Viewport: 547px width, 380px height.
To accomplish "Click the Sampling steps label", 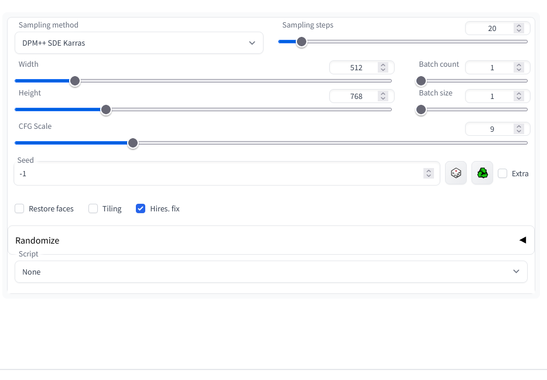I will [x=307, y=25].
